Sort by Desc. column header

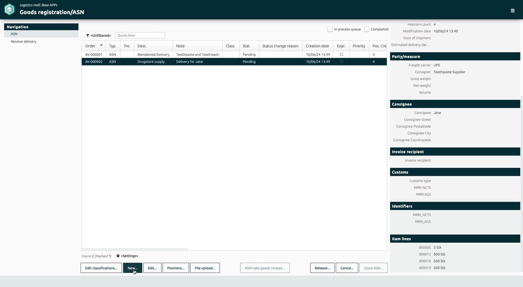point(154,46)
